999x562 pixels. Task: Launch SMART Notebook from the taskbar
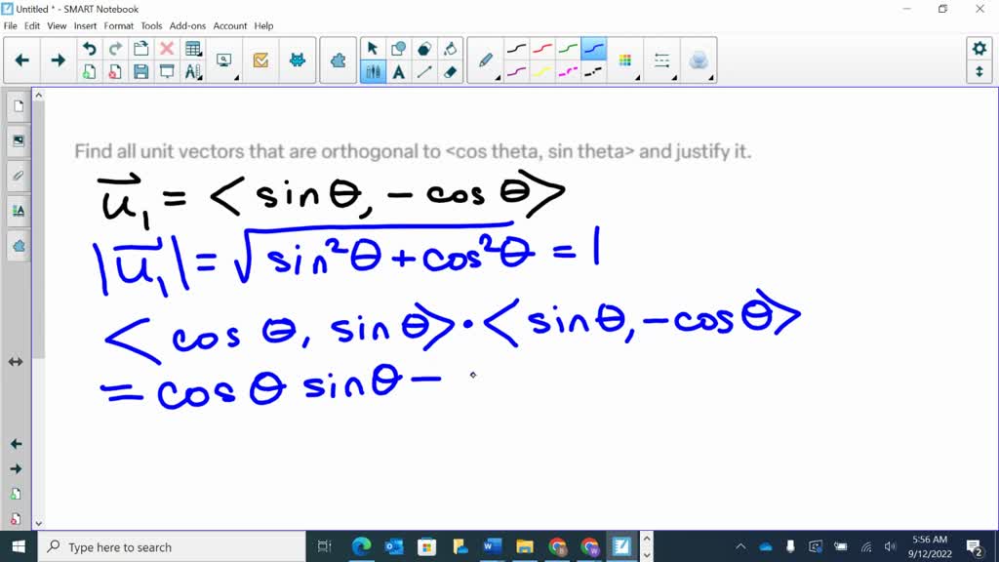point(620,546)
